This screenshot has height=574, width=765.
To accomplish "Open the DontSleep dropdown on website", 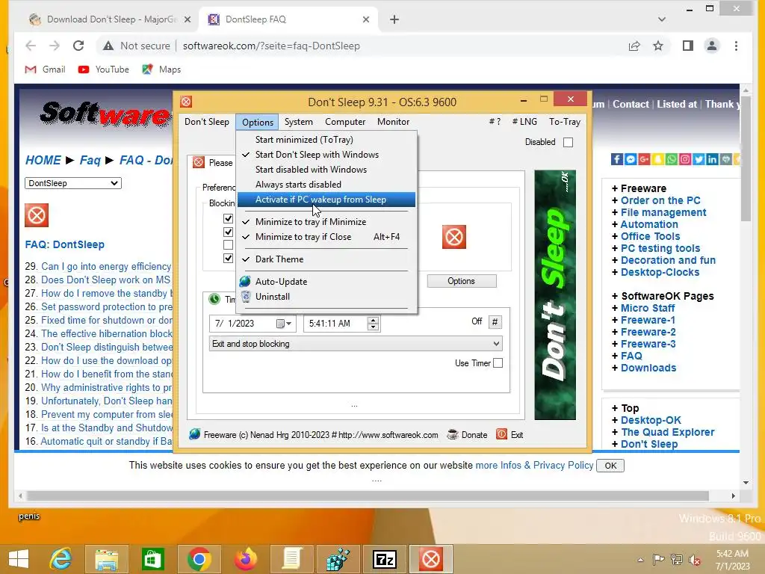I will [73, 183].
